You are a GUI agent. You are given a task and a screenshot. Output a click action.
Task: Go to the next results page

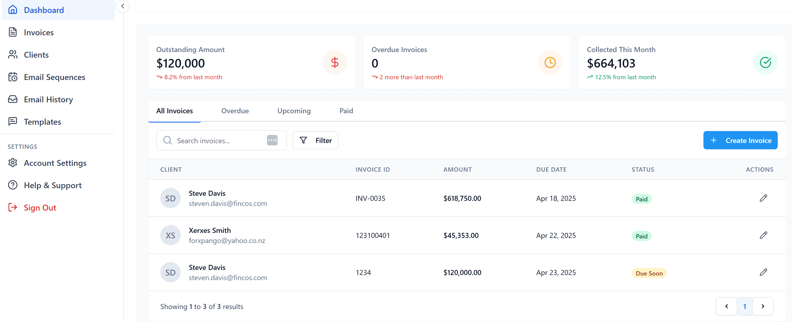point(762,306)
